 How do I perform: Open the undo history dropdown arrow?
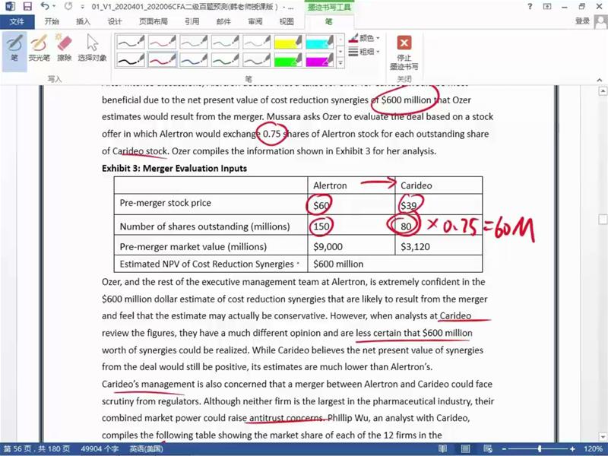(55, 6)
